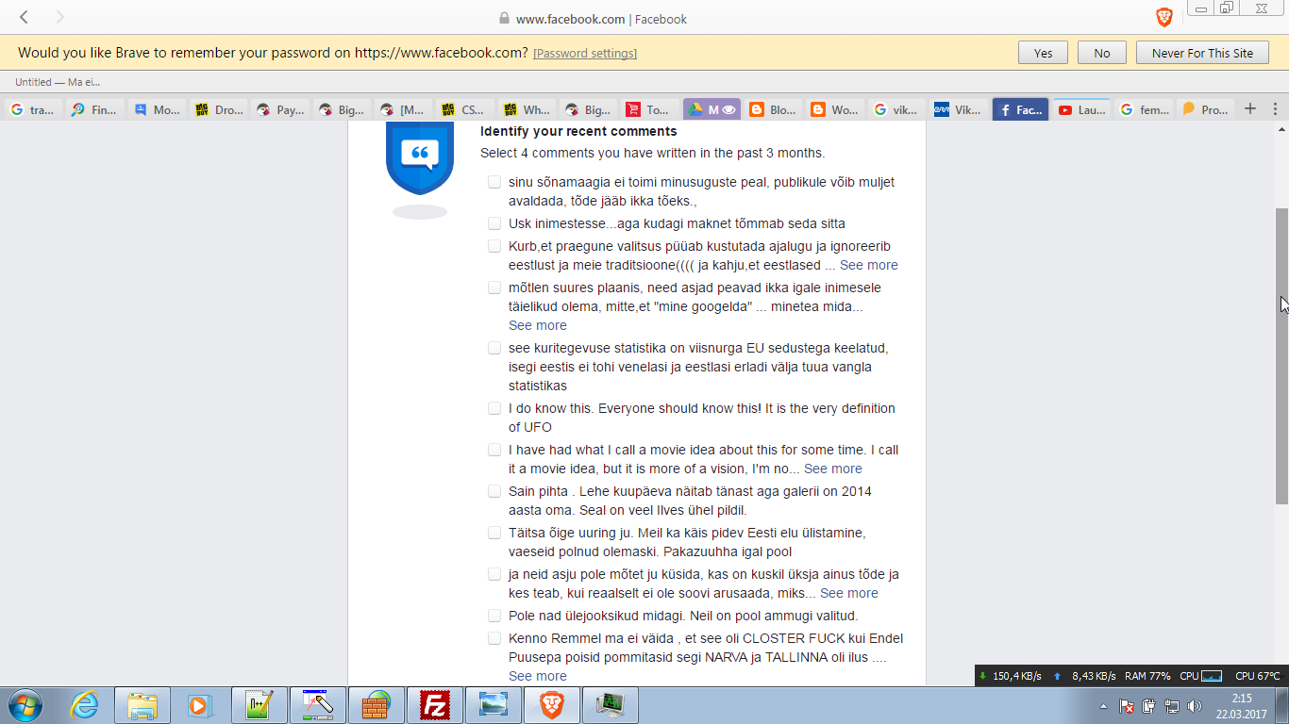Select 'I do know this' comment checkbox
This screenshot has width=1289, height=724.
click(x=494, y=408)
